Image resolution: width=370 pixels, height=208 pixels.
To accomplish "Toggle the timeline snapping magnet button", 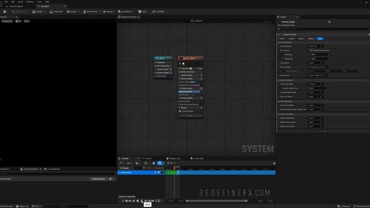I will [160, 163].
